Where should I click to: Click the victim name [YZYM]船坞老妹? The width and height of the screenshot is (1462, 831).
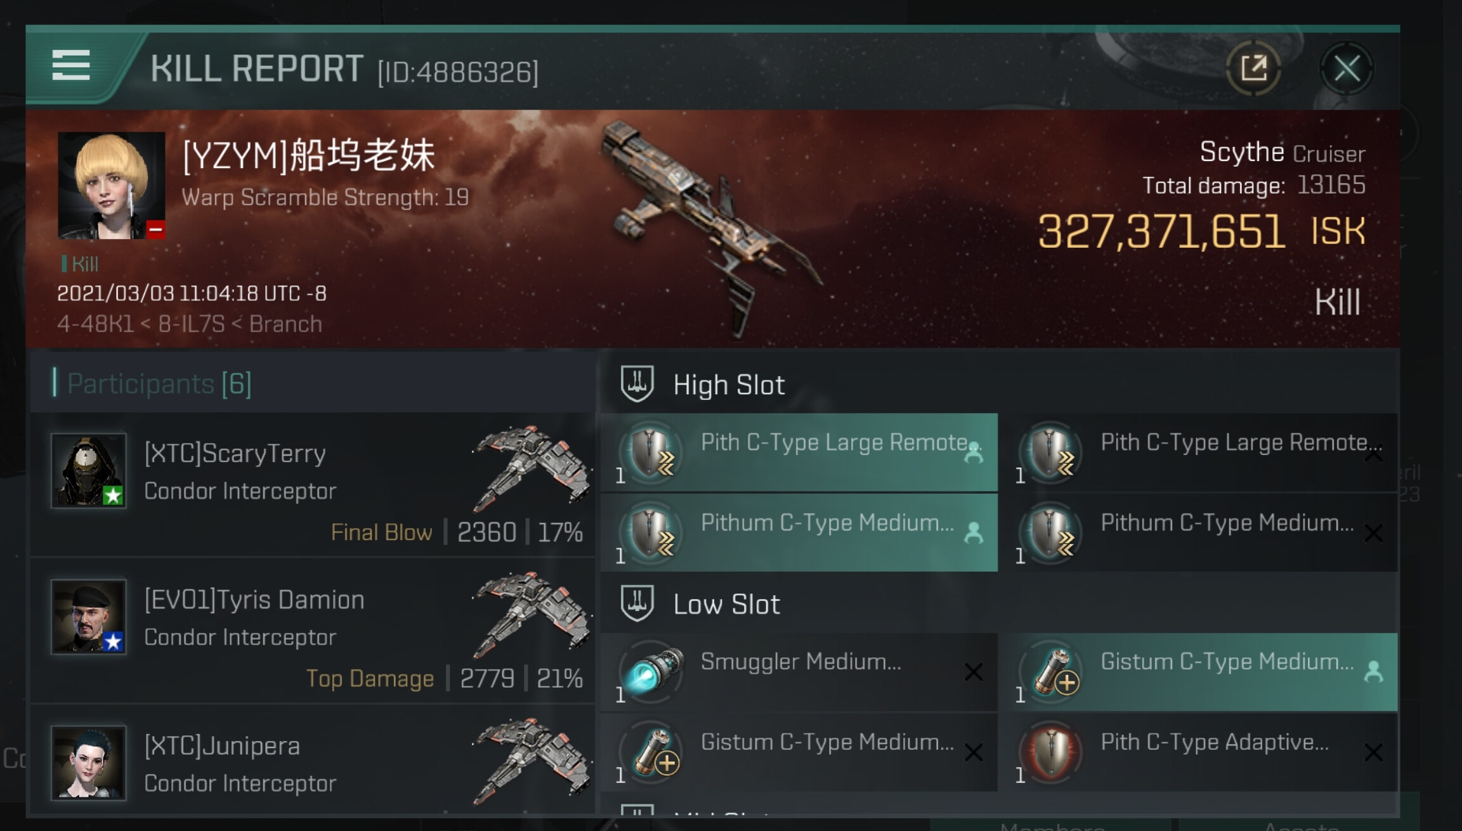pyautogui.click(x=309, y=156)
